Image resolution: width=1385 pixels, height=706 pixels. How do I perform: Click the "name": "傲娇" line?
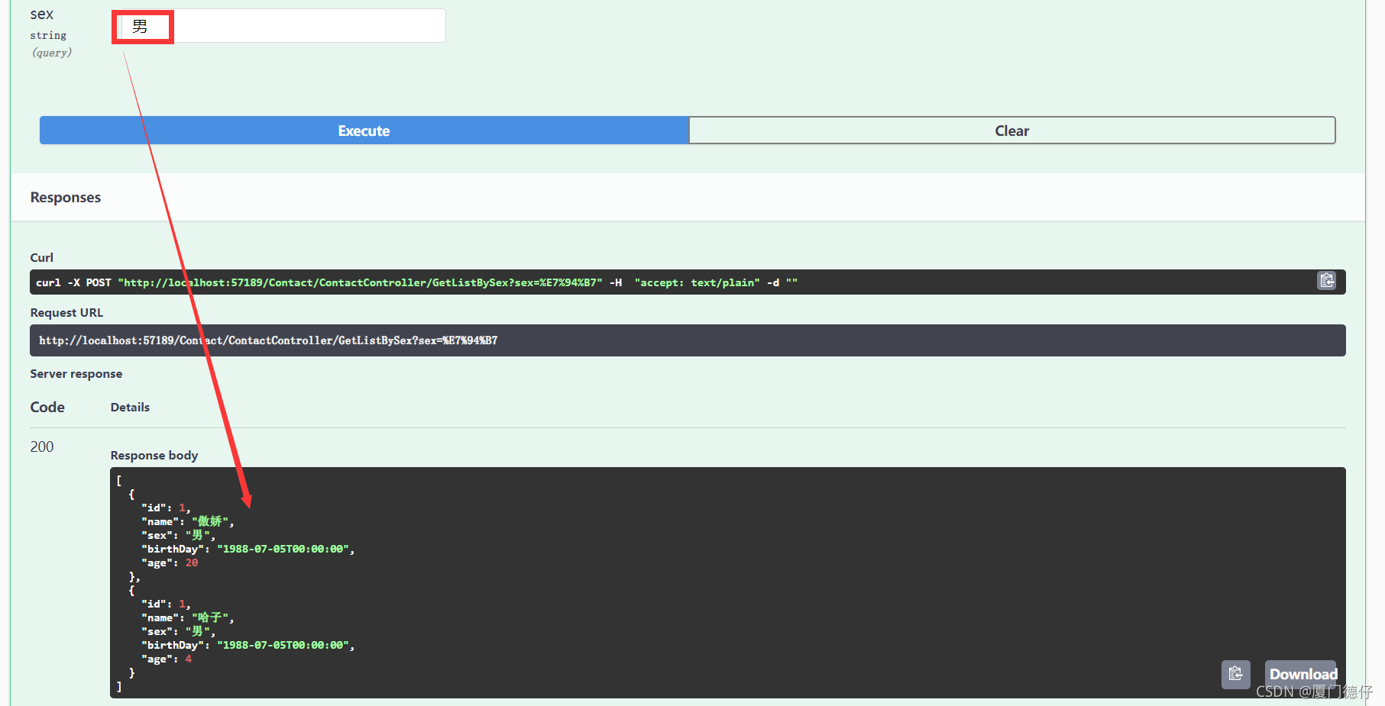point(187,521)
